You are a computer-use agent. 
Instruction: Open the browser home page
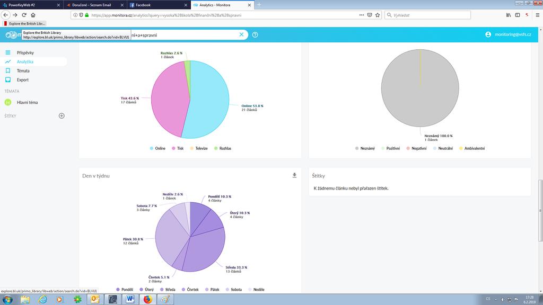(x=33, y=15)
